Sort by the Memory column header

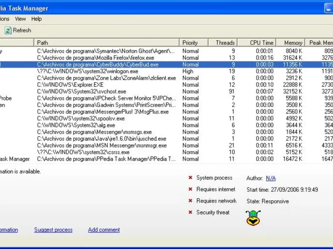click(290, 43)
